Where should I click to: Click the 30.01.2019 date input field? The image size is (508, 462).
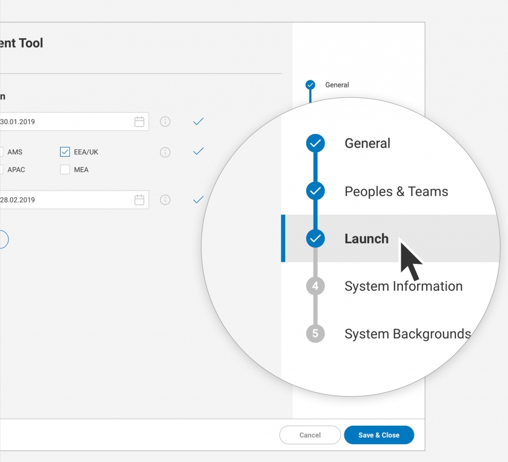point(64,122)
